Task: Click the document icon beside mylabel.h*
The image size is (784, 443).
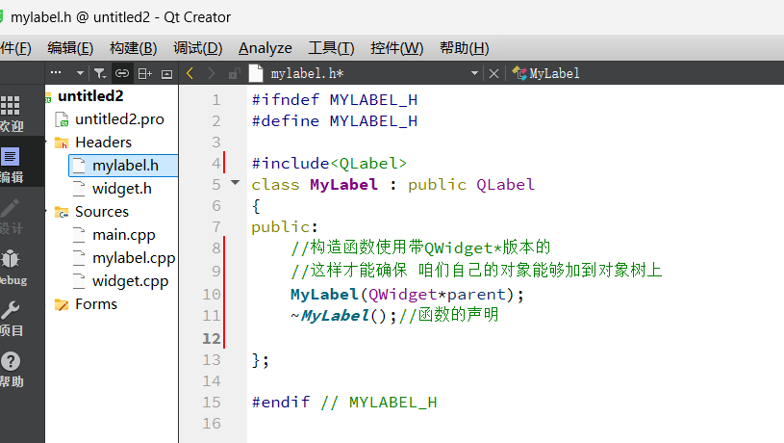Action: tap(256, 73)
